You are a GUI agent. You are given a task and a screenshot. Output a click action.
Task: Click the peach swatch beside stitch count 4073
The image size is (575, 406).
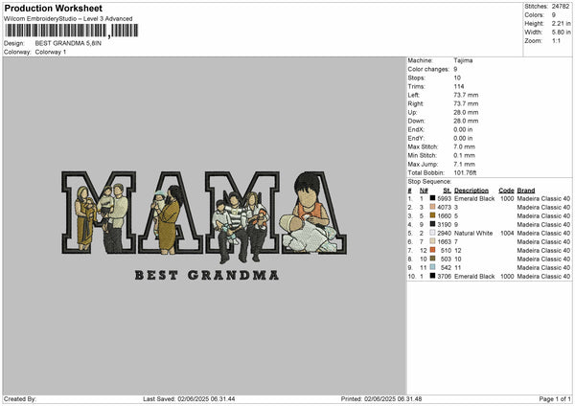tap(432, 207)
